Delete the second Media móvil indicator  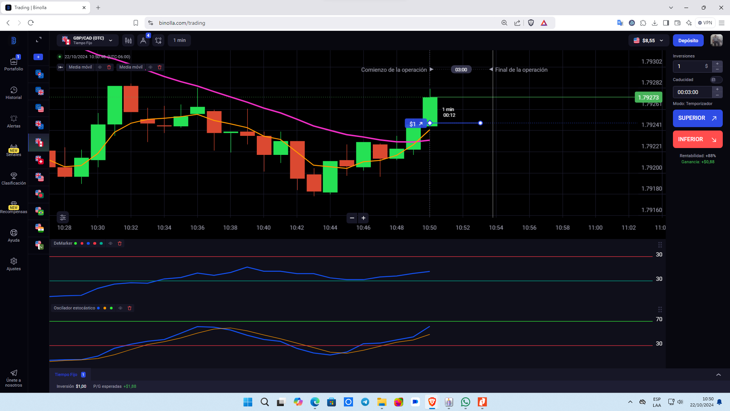pyautogui.click(x=160, y=67)
